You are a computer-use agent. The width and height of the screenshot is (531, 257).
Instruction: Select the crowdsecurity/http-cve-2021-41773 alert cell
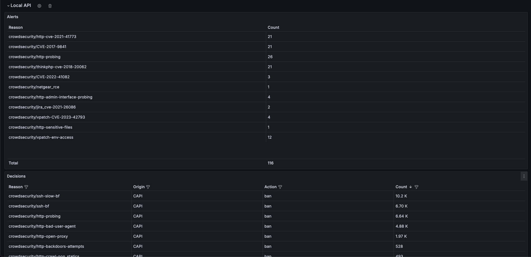42,37
